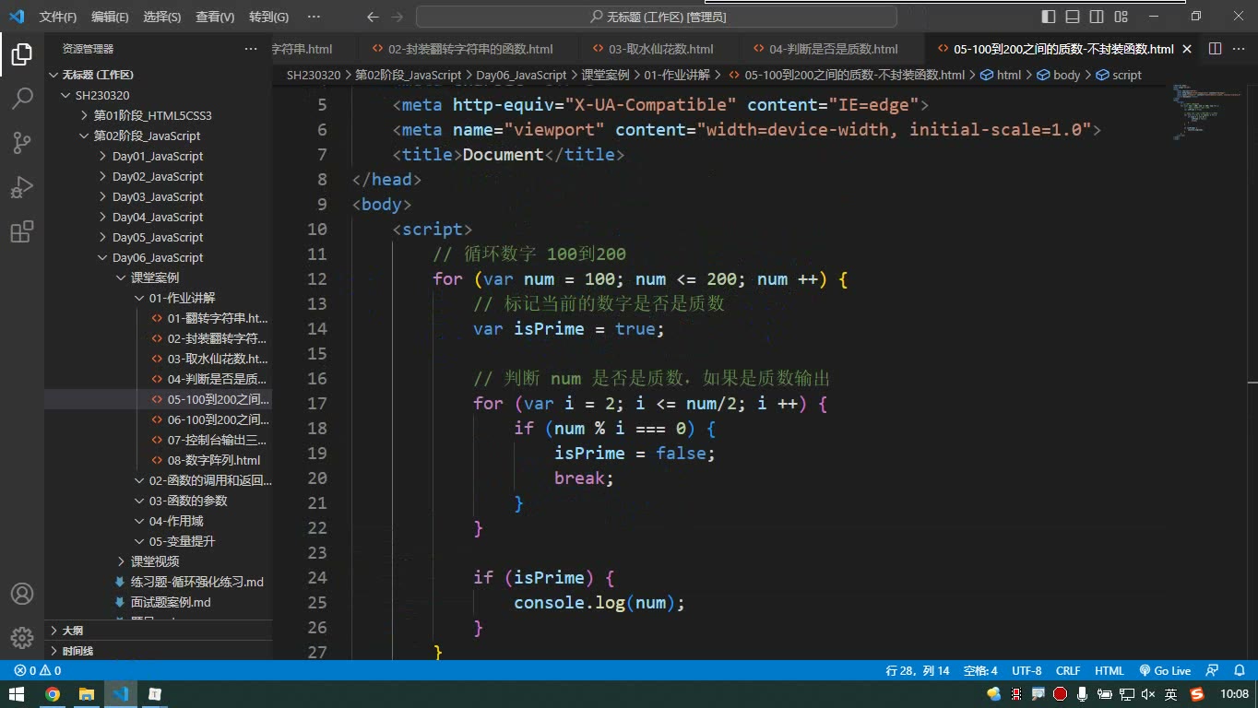The height and width of the screenshot is (708, 1258).
Task: Open the Search view in activity bar
Action: (x=22, y=98)
